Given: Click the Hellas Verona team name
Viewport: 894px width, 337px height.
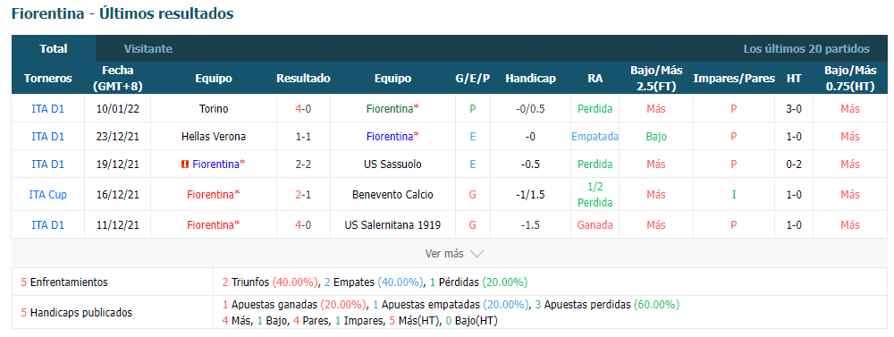Looking at the screenshot, I should pyautogui.click(x=214, y=136).
